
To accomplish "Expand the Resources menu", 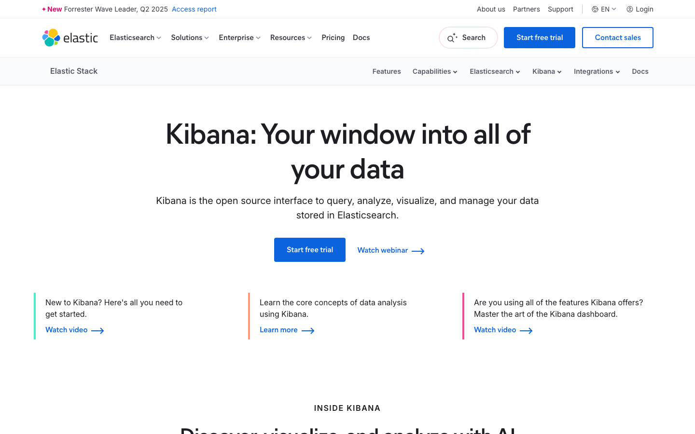I will pyautogui.click(x=291, y=38).
